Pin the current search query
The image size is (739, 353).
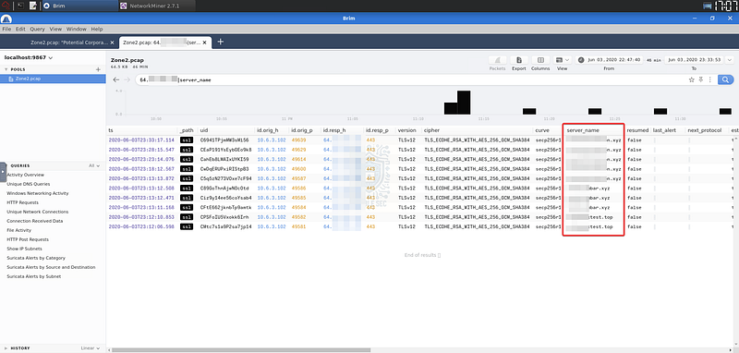(x=701, y=79)
